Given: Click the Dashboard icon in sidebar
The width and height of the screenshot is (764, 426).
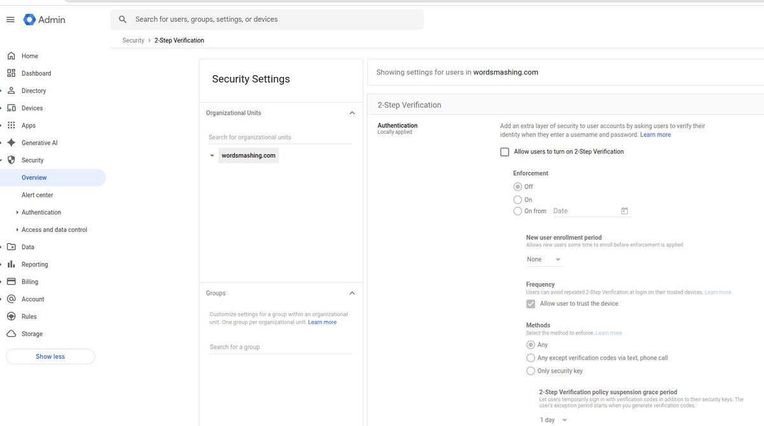Looking at the screenshot, I should 11,73.
